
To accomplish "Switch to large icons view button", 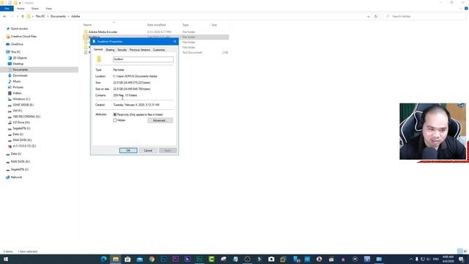I will pyautogui.click(x=465, y=251).
